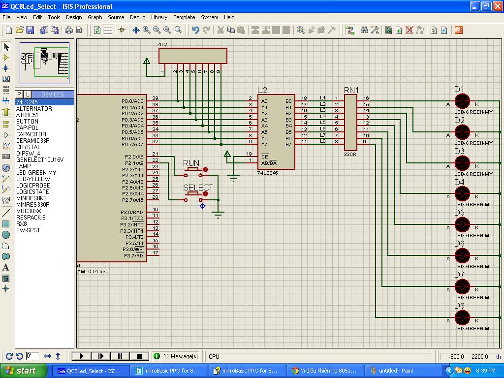Screen dimensions: 504x378
Task: Open the Debug menu
Action: 137,17
